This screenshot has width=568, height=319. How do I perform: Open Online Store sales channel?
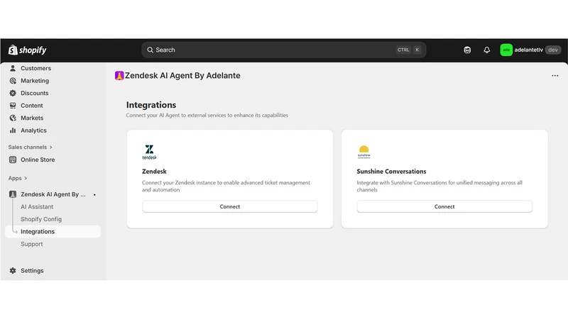[38, 159]
